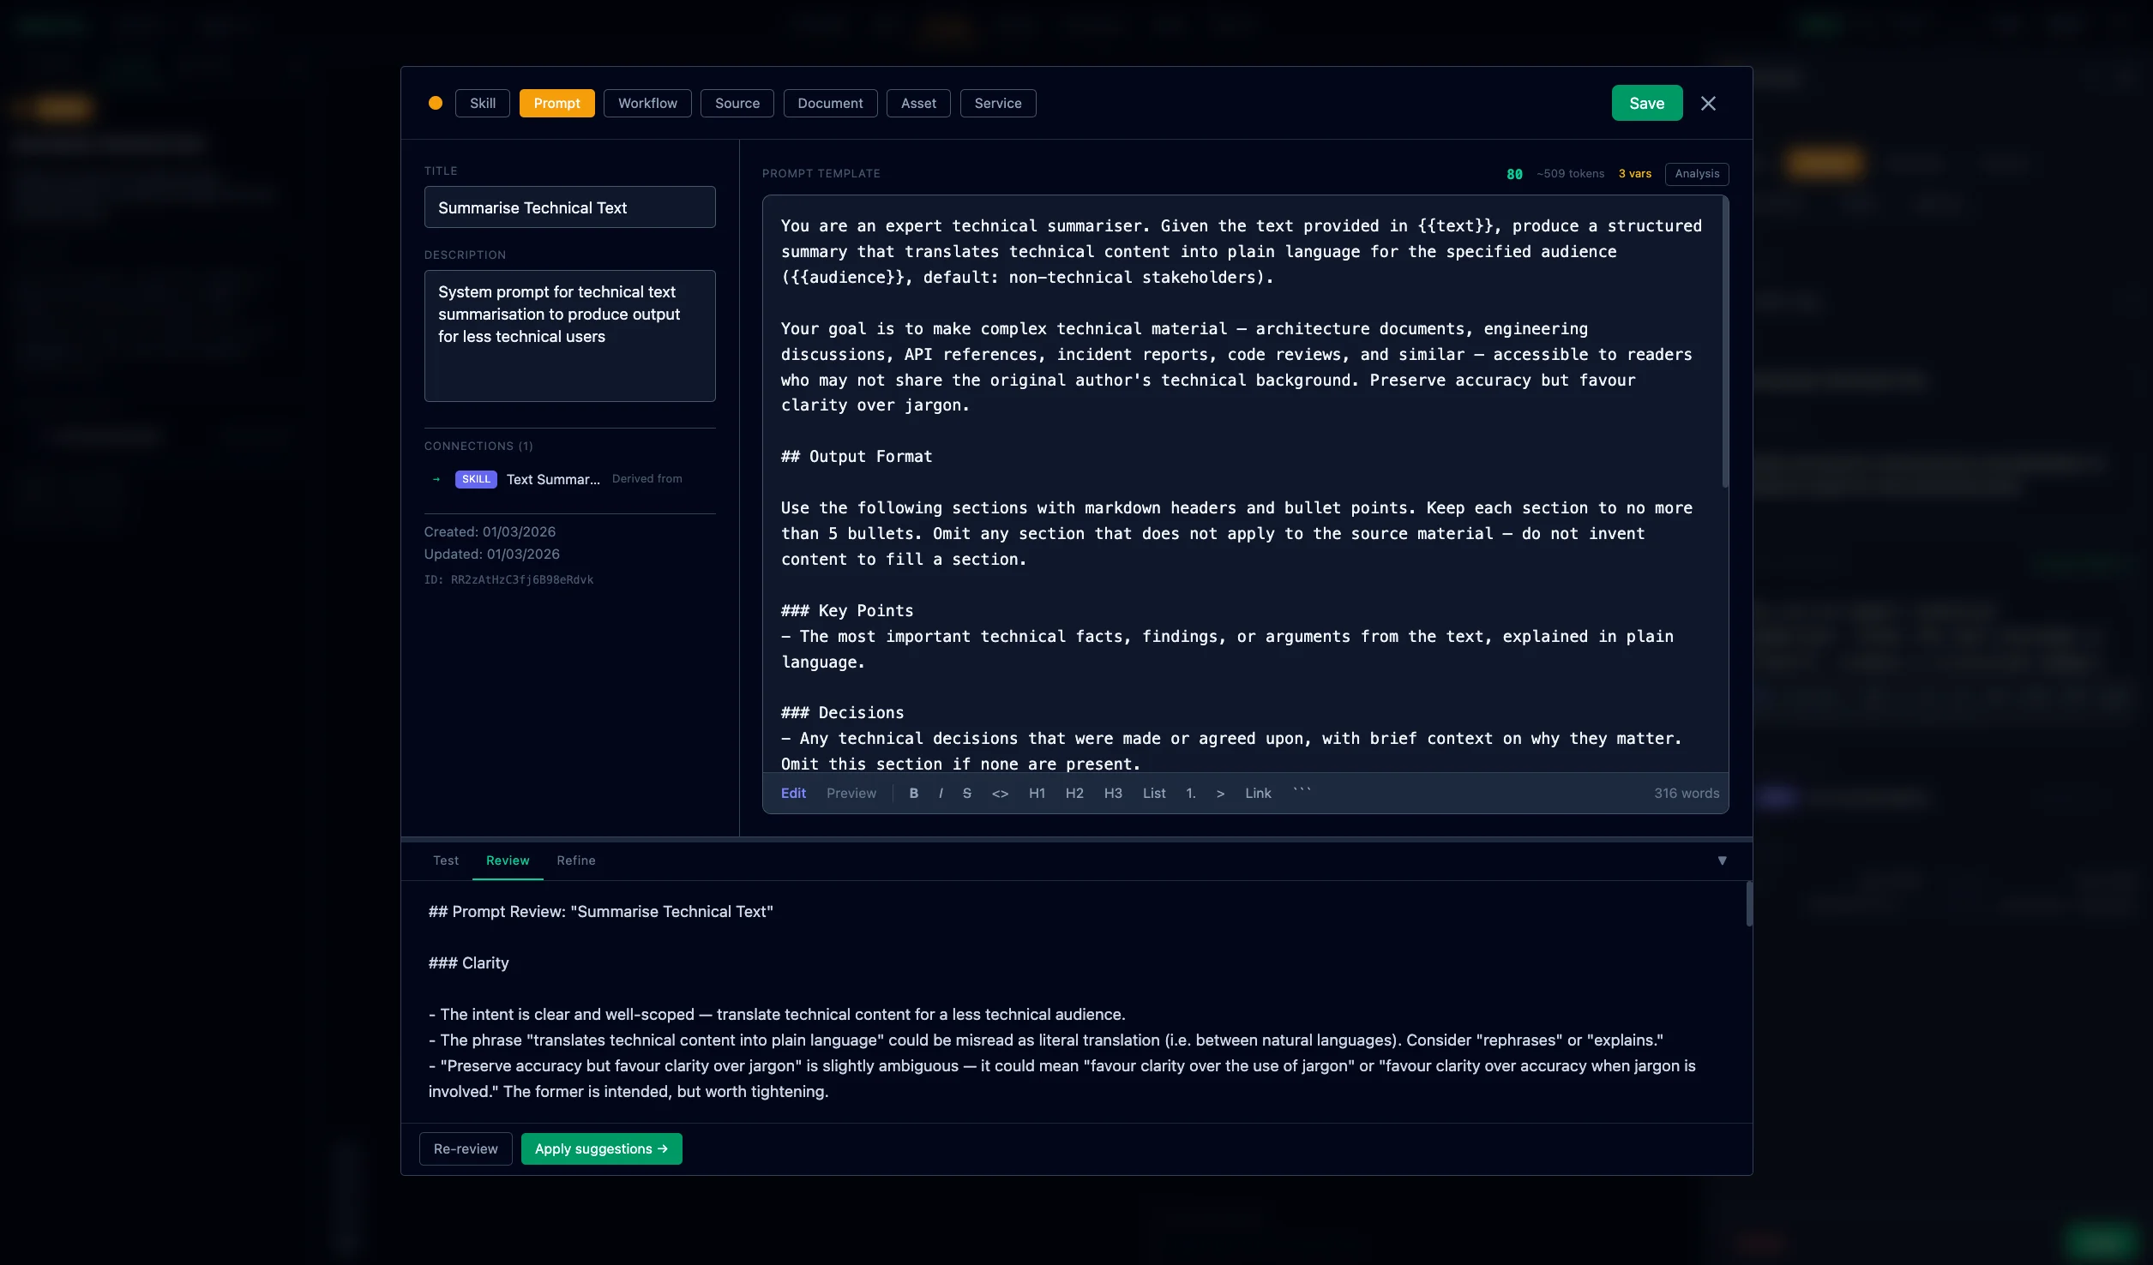The height and width of the screenshot is (1265, 2153).
Task: Open the Refine tab
Action: click(575, 860)
